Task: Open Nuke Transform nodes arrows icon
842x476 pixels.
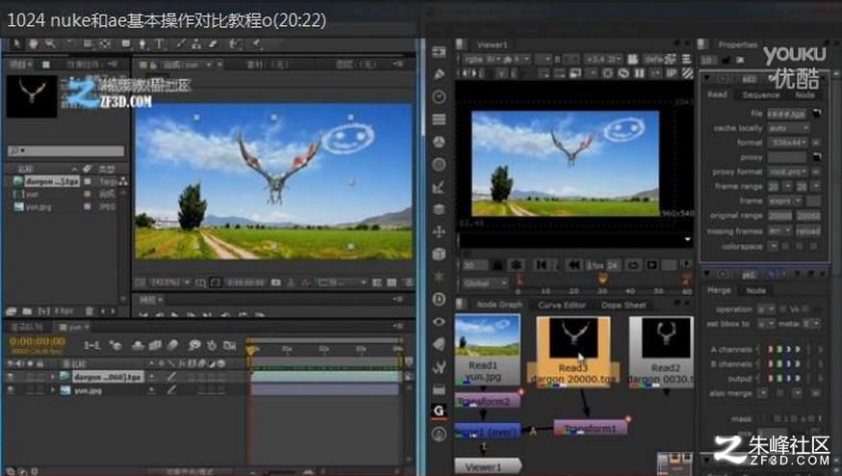Action: click(x=439, y=232)
